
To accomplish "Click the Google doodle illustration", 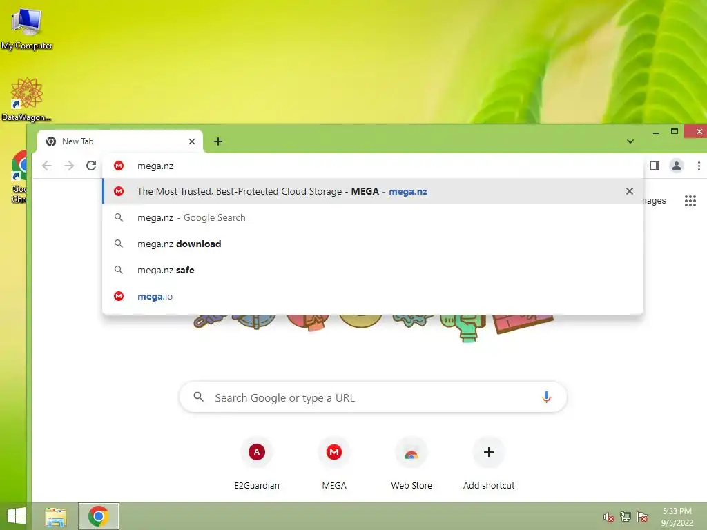I will (x=374, y=328).
